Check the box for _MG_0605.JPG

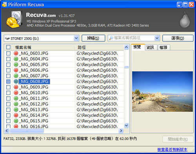coord(8,65)
